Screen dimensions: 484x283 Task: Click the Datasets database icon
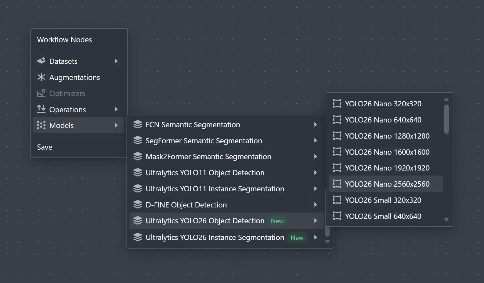point(41,61)
